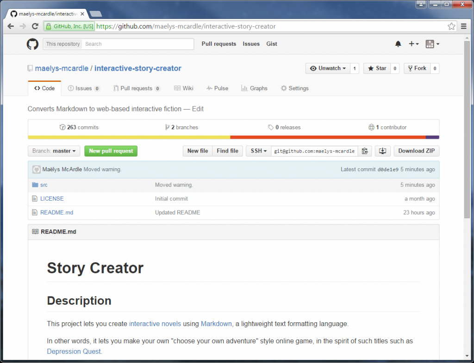
Task: Close the maelys-mcardle browser tab
Action: [x=82, y=14]
